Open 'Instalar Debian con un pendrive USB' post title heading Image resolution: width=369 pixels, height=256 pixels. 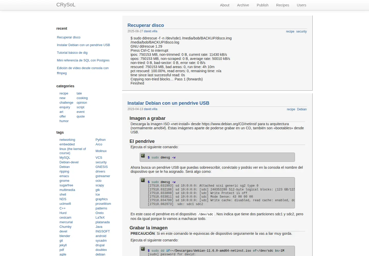pos(168,103)
